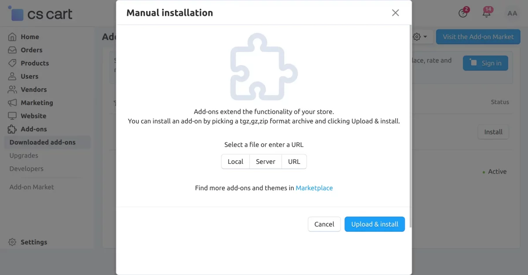Screen dimensions: 528x275
Task: Select Upgrades in the sidebar
Action: [24, 156]
